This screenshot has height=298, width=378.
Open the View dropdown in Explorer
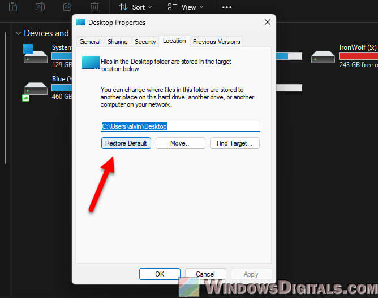(x=186, y=7)
